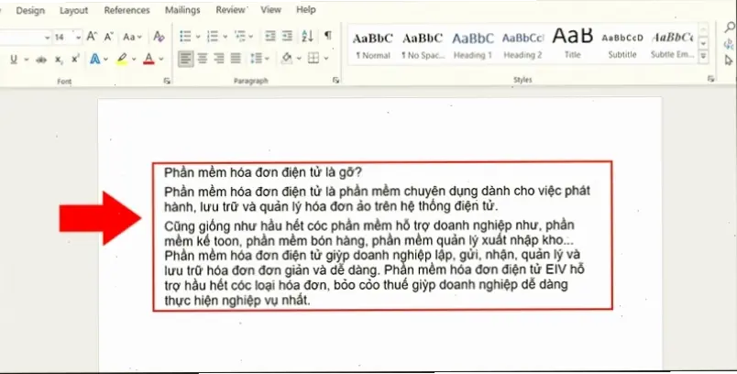Increase font size with Grow Font
Viewport: 737px width, 374px height.
(x=92, y=36)
